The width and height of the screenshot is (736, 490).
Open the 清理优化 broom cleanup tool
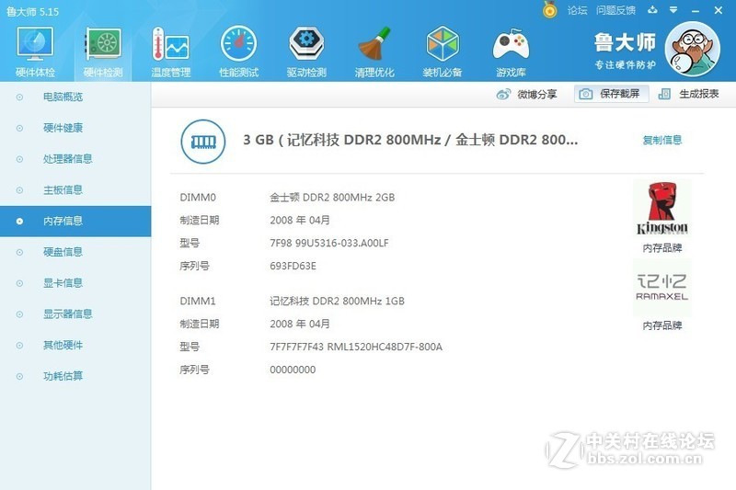374,51
